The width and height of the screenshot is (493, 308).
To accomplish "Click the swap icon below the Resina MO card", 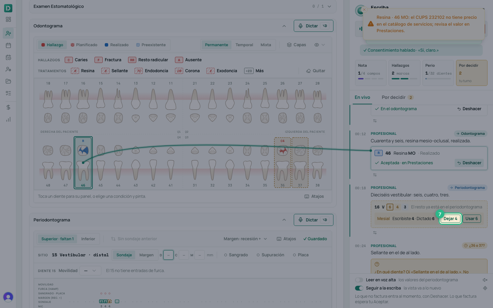I will (x=375, y=175).
